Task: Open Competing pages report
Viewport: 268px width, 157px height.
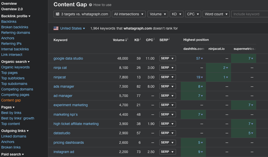Action: click(15, 95)
